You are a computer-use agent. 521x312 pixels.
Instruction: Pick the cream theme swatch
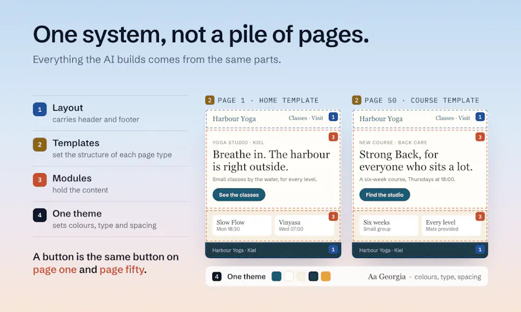coord(301,276)
